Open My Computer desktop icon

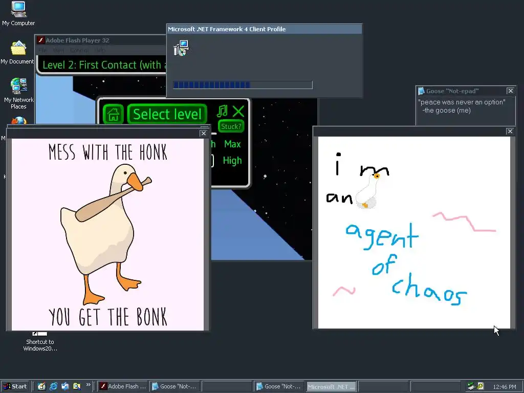pyautogui.click(x=18, y=14)
